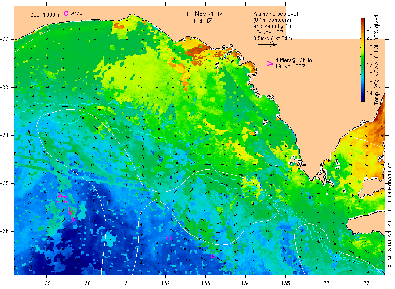Click the magenta Argo legend circle

(66, 13)
